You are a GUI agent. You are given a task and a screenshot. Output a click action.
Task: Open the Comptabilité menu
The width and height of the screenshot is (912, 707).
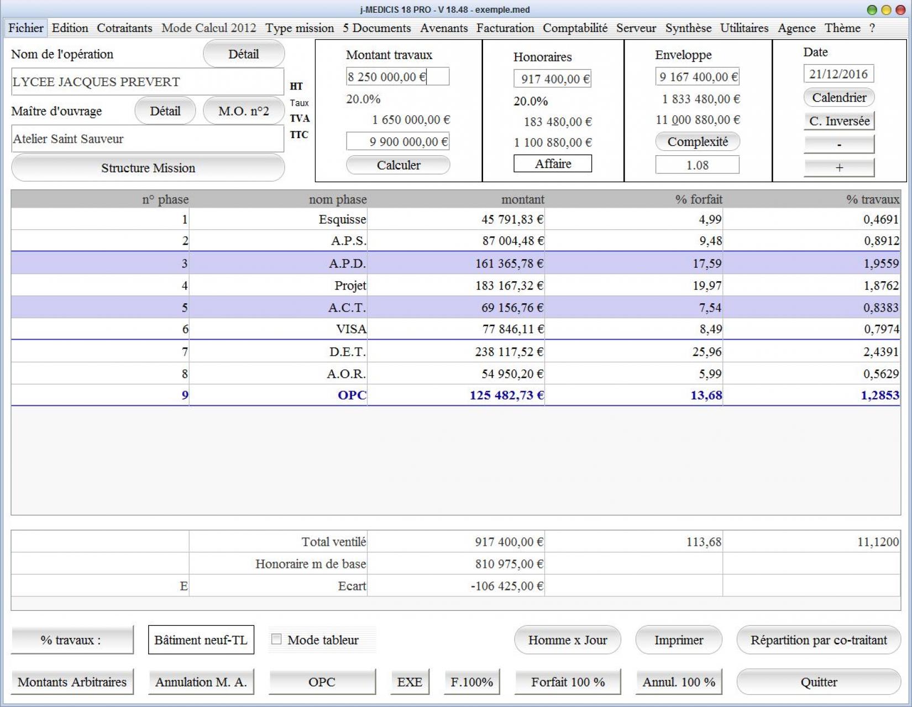click(575, 28)
